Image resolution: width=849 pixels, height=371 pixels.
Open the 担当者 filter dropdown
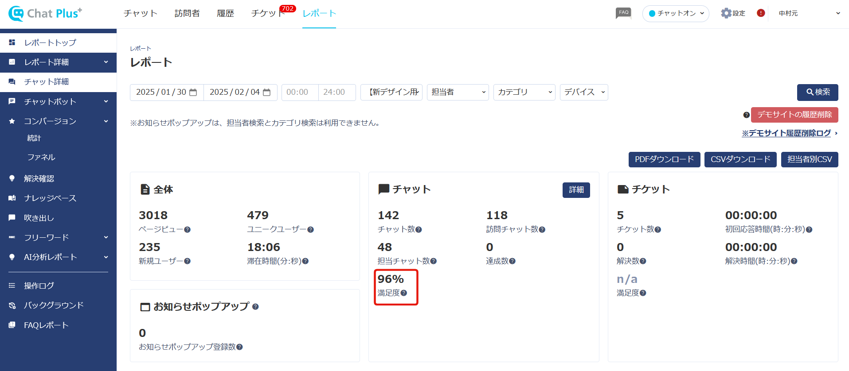pos(458,92)
